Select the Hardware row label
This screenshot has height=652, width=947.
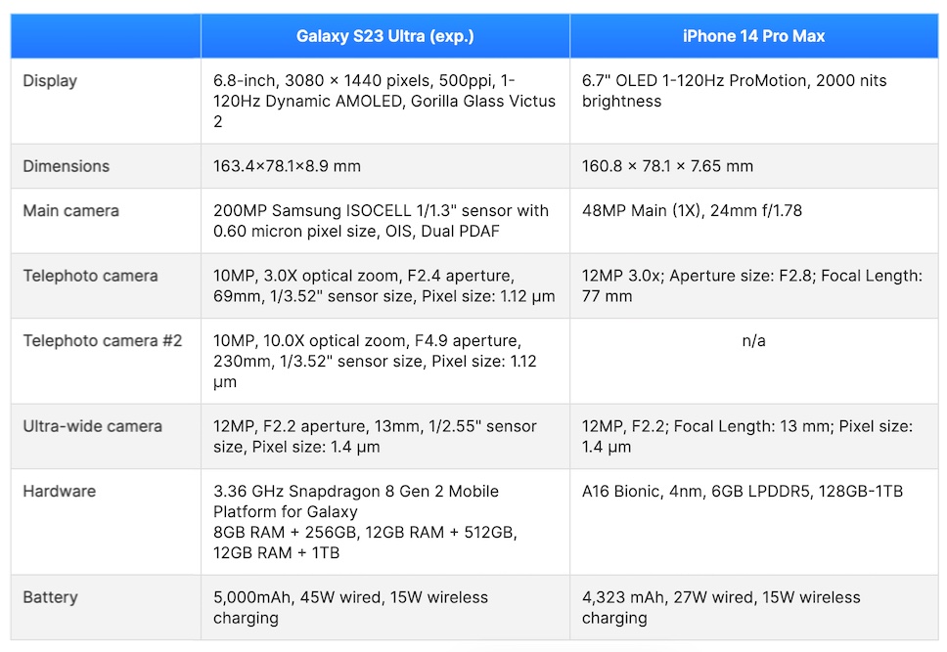[x=59, y=491]
